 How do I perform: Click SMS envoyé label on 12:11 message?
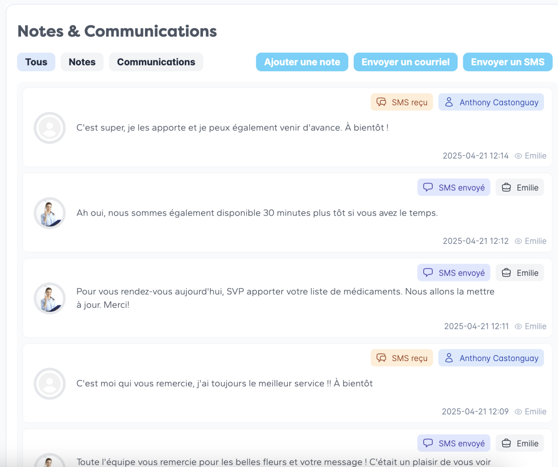coord(461,273)
